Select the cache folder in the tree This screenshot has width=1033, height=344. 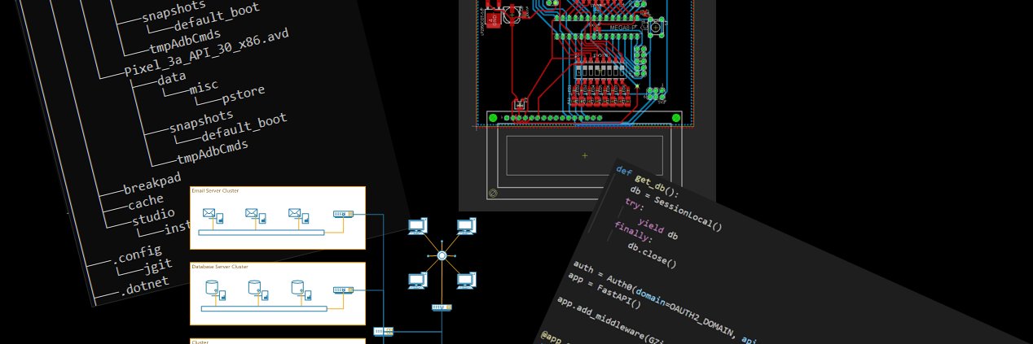145,201
